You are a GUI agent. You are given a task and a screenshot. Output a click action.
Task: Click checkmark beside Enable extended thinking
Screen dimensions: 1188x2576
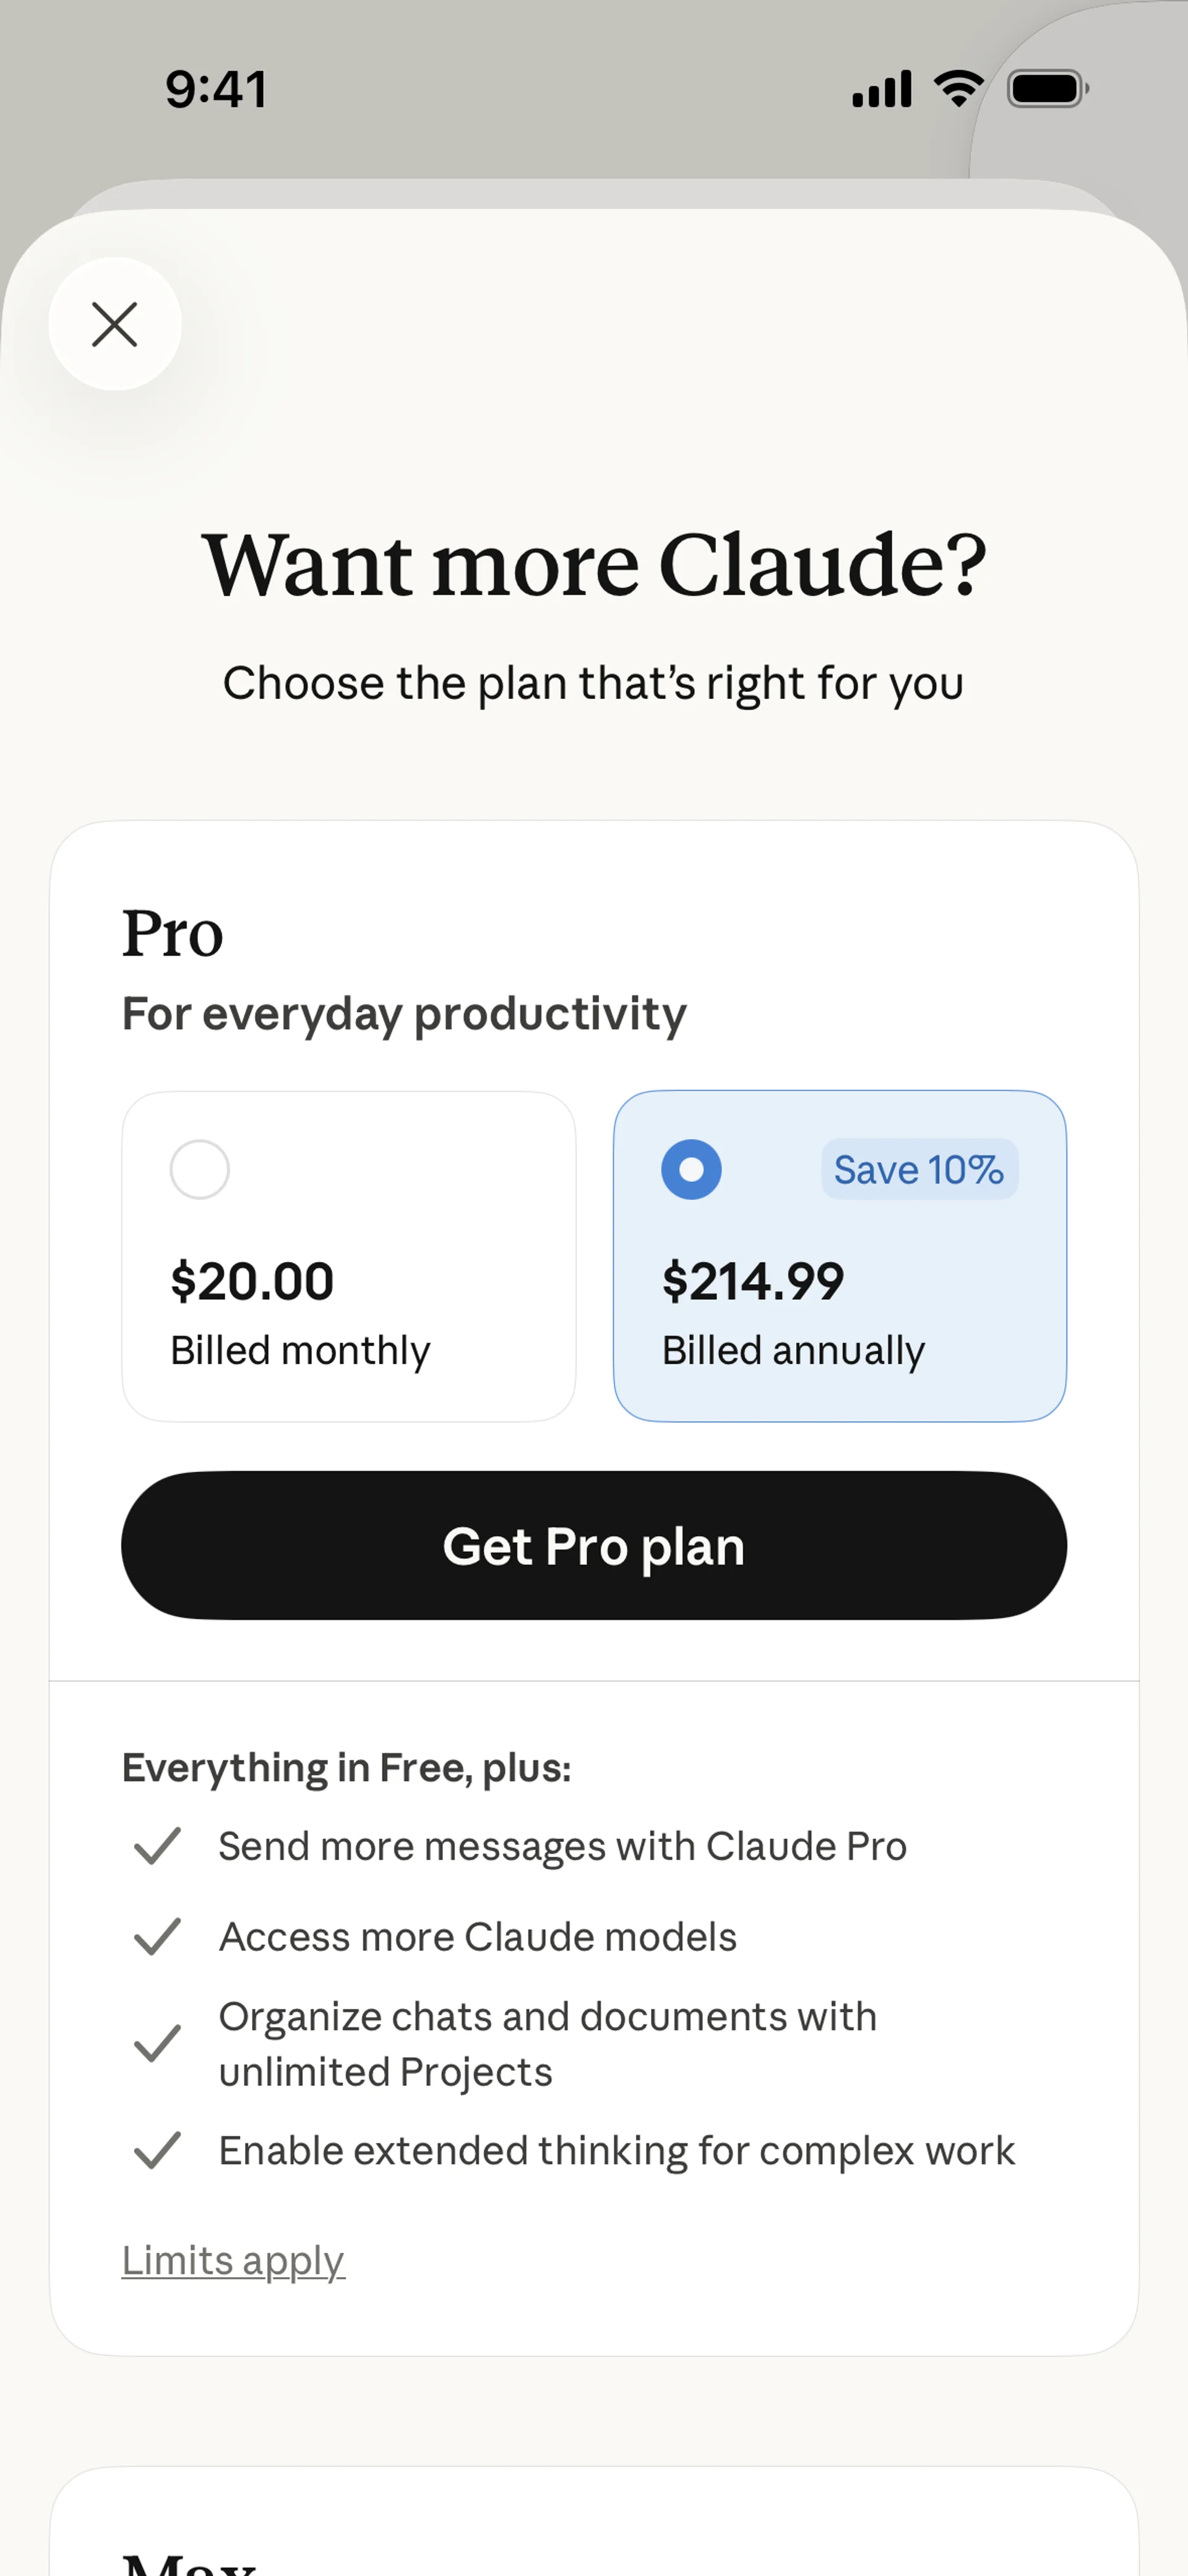pos(157,2150)
